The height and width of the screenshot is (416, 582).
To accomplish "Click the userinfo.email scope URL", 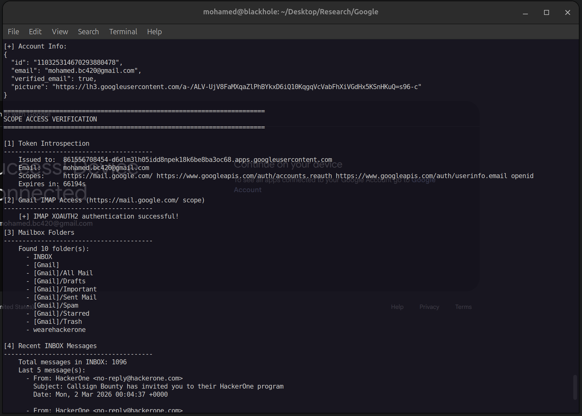I will tap(421, 176).
